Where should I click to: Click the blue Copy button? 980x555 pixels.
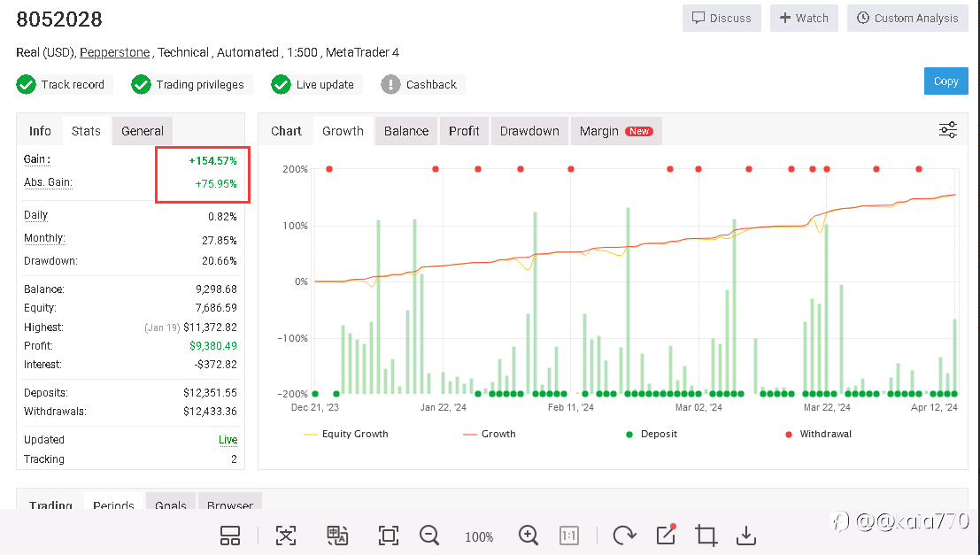coord(945,81)
